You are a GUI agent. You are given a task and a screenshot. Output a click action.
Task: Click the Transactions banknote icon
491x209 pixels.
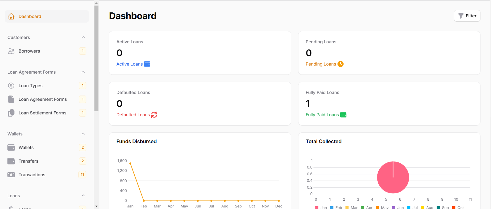click(x=11, y=175)
